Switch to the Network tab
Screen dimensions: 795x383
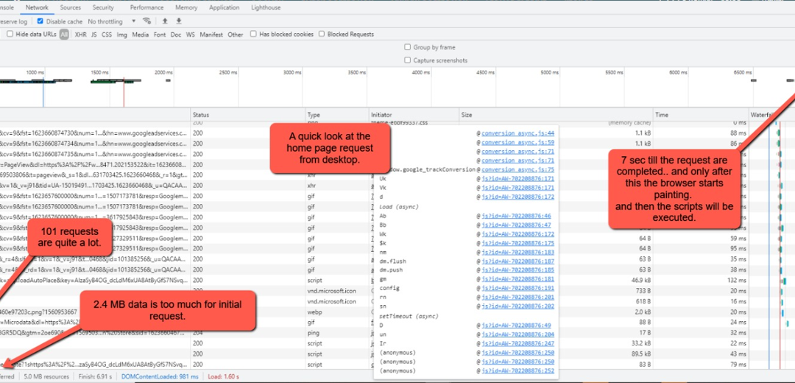[x=37, y=7]
